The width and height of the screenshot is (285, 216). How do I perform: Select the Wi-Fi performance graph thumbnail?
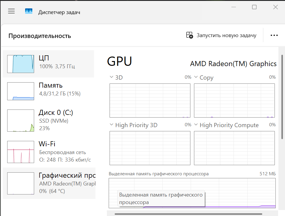coord(20,152)
